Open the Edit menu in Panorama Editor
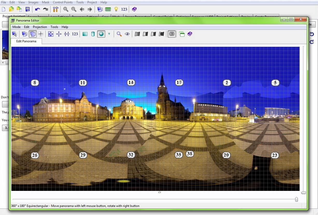 tap(27, 27)
